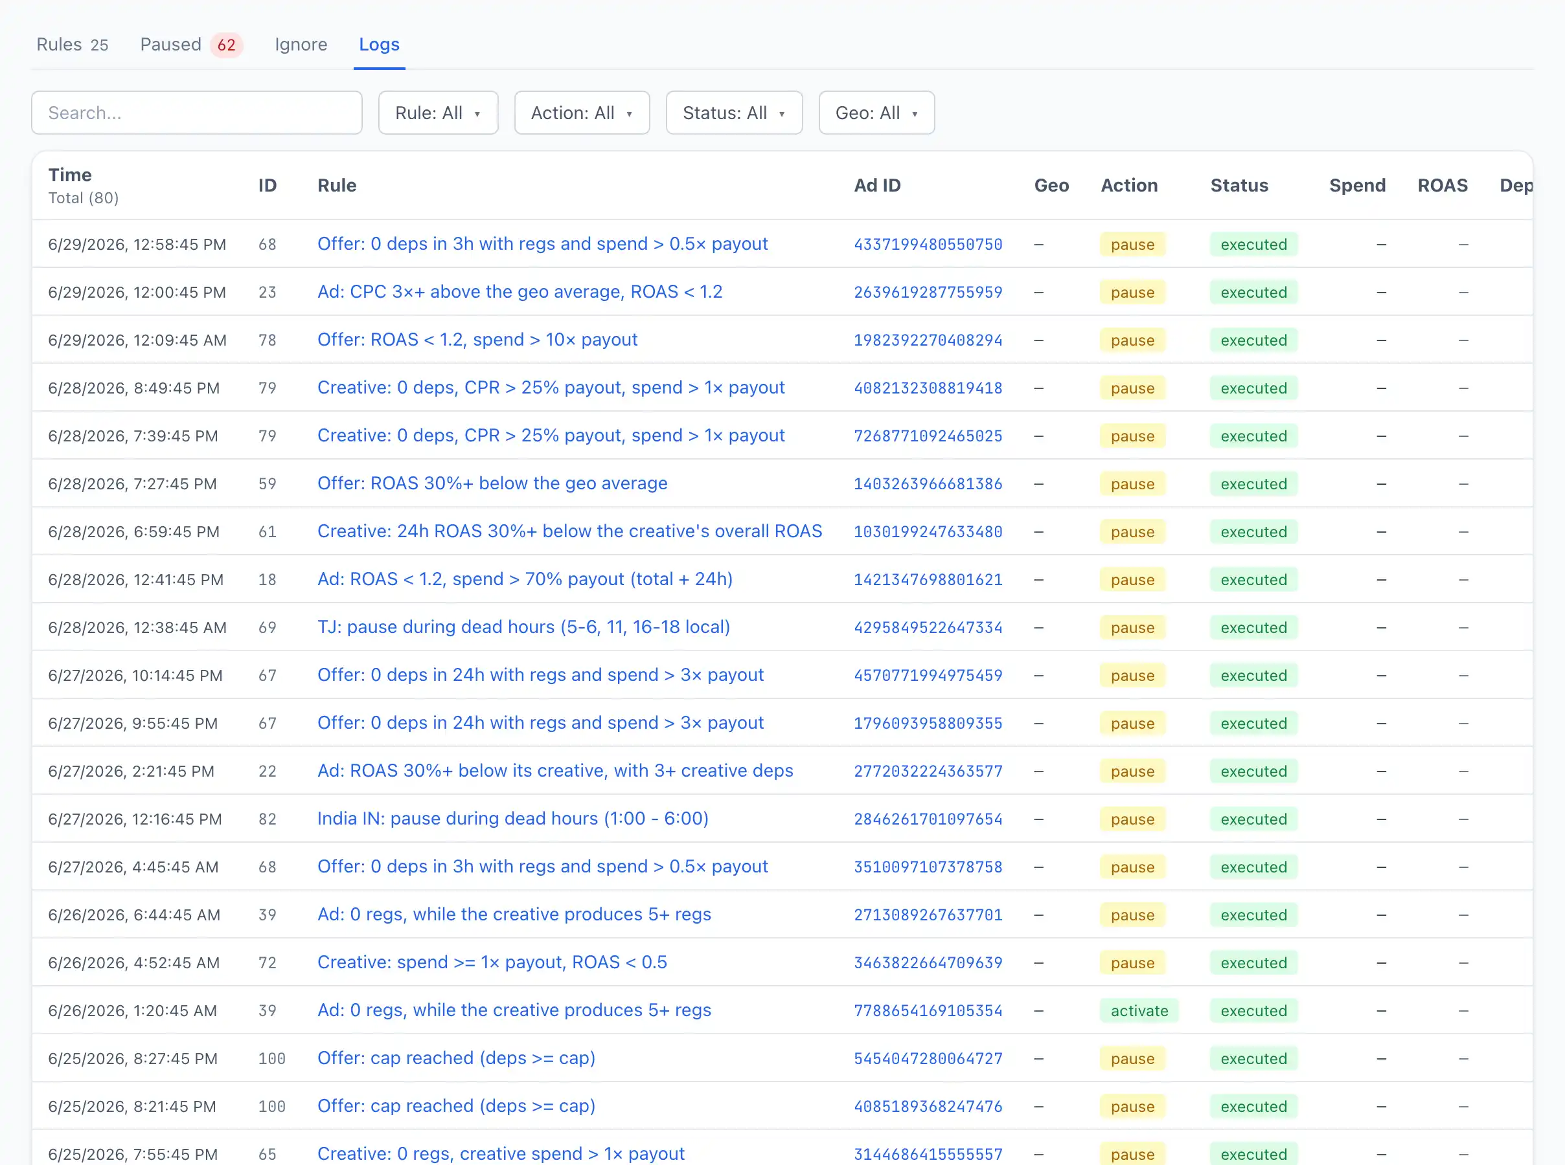This screenshot has height=1165, width=1565.
Task: Open 'Creative: 0 deps, CPR' rule at 7:39:45 PM
Action: (x=551, y=436)
